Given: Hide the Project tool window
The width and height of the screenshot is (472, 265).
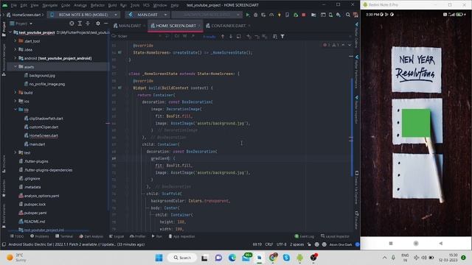Looking at the screenshot, I should (106, 24).
